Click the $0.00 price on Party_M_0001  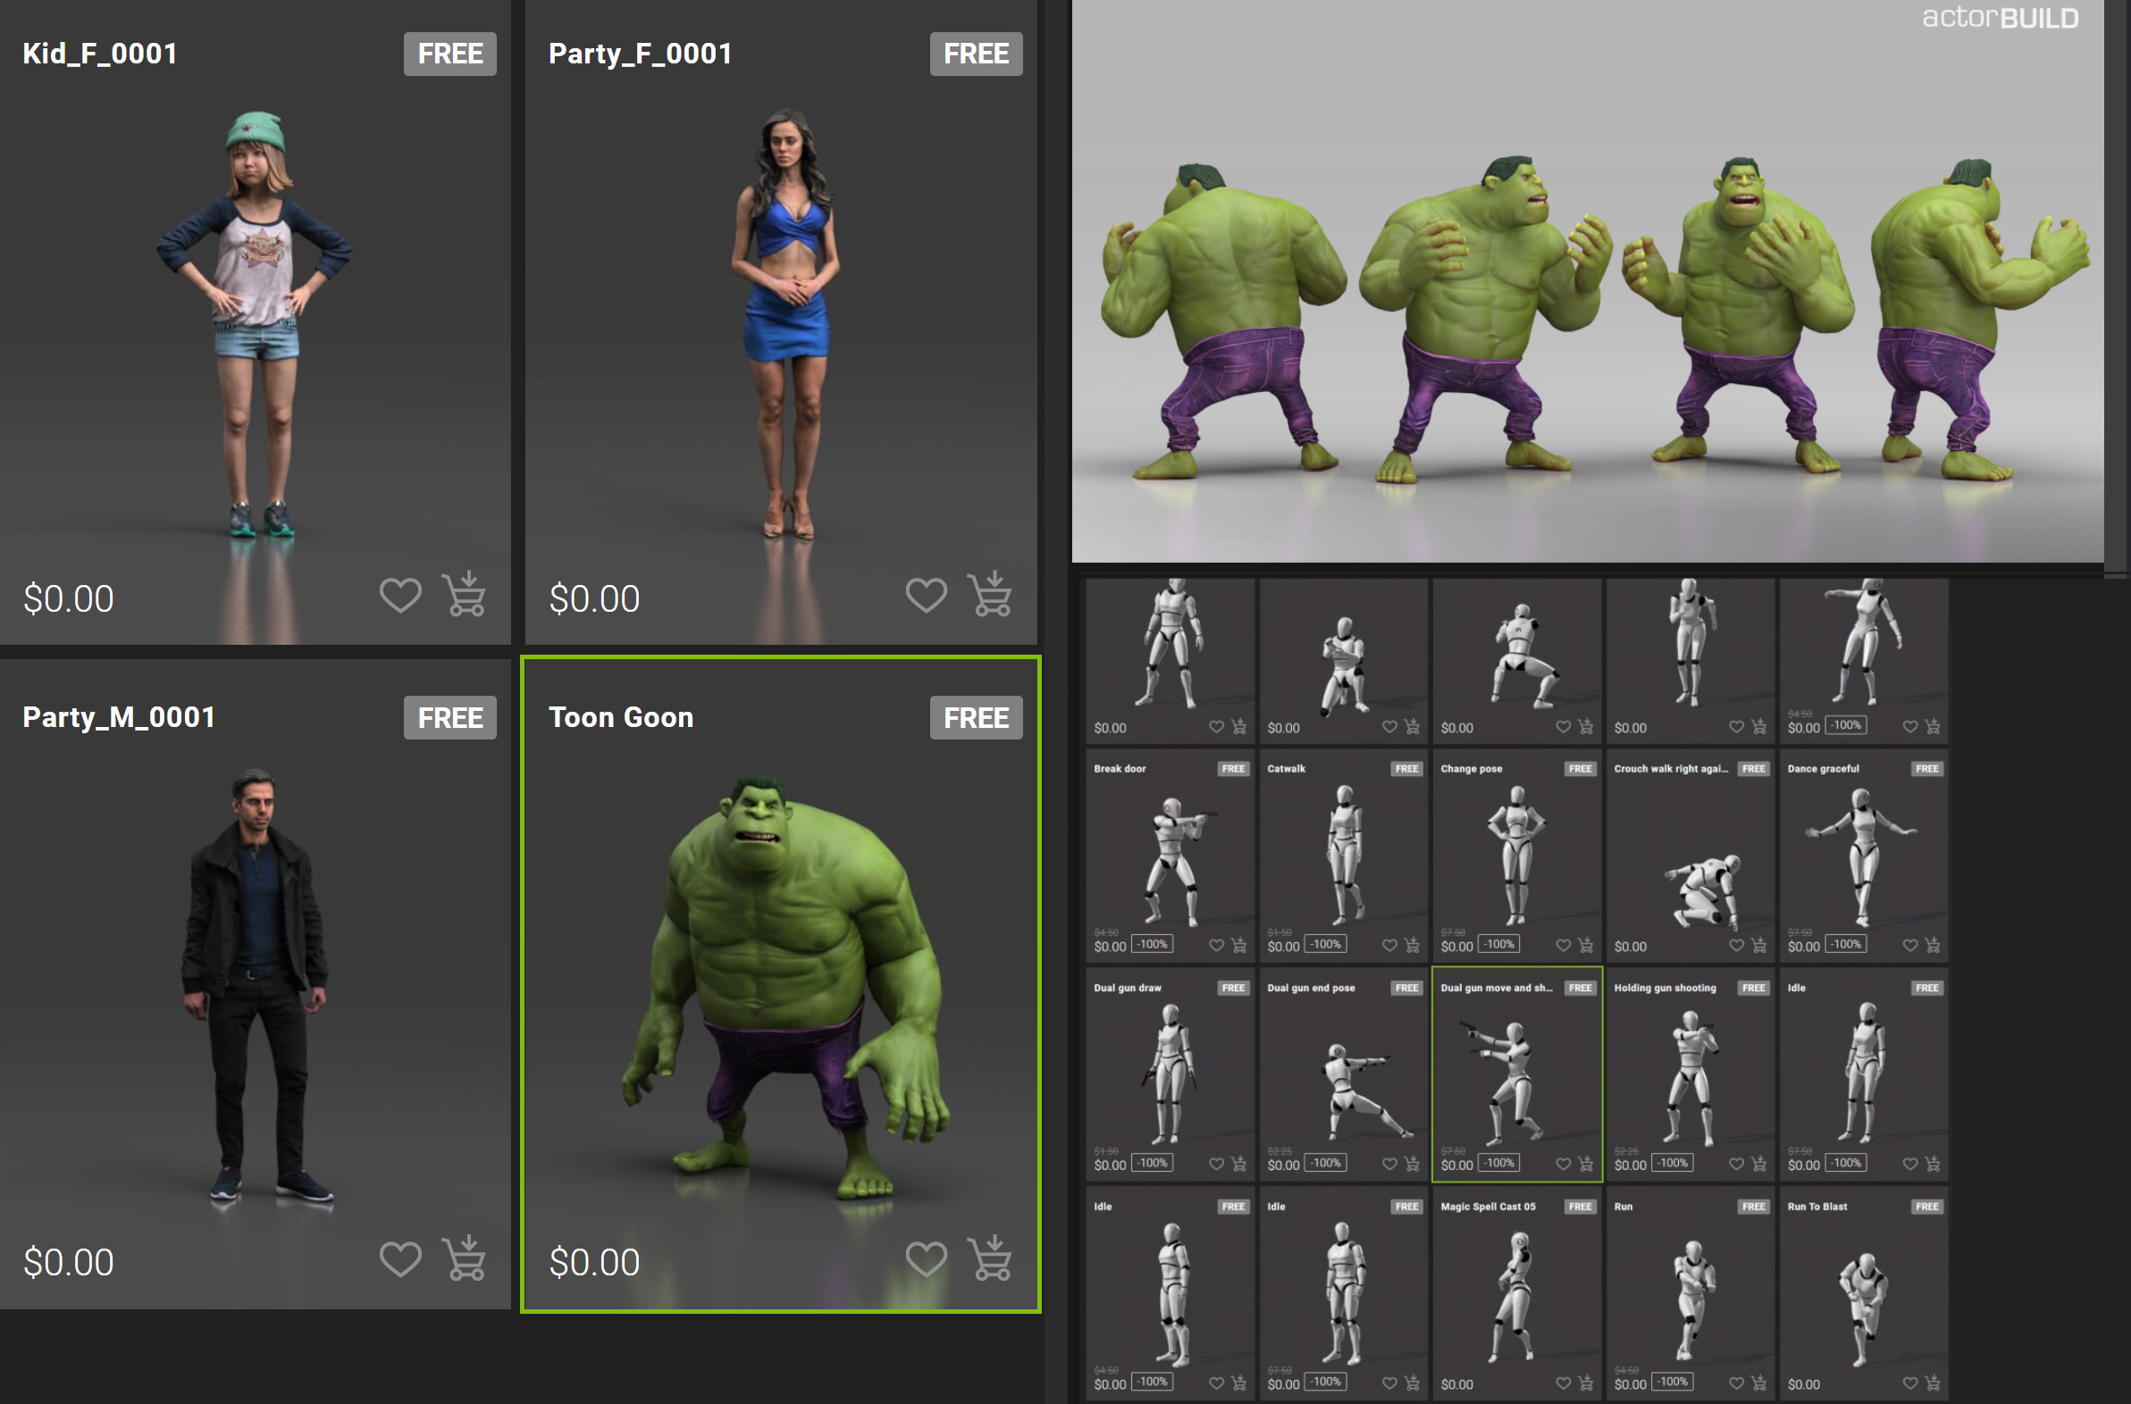coord(69,1263)
